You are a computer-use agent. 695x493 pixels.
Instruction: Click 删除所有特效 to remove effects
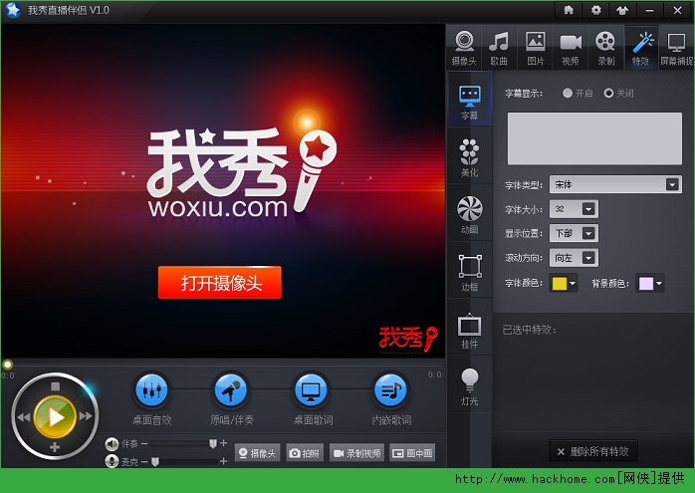click(593, 451)
